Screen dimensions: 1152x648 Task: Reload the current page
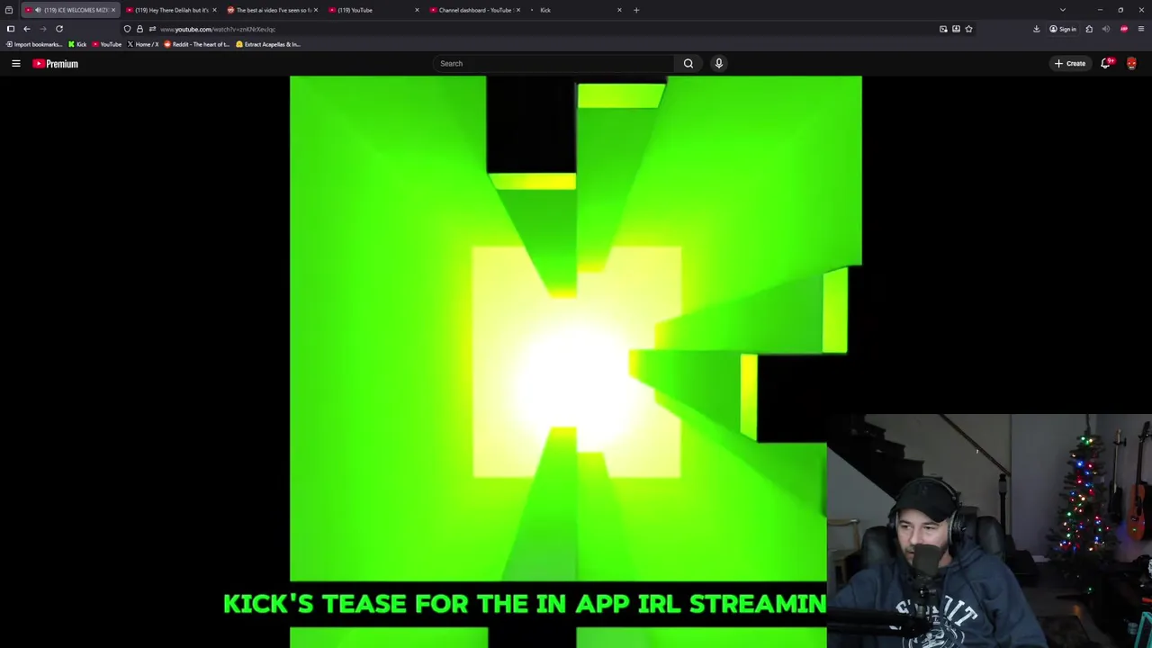coord(59,29)
